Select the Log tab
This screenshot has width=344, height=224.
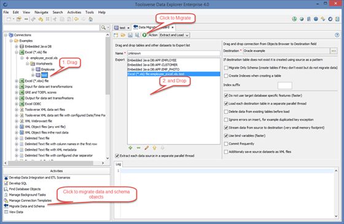point(118,164)
